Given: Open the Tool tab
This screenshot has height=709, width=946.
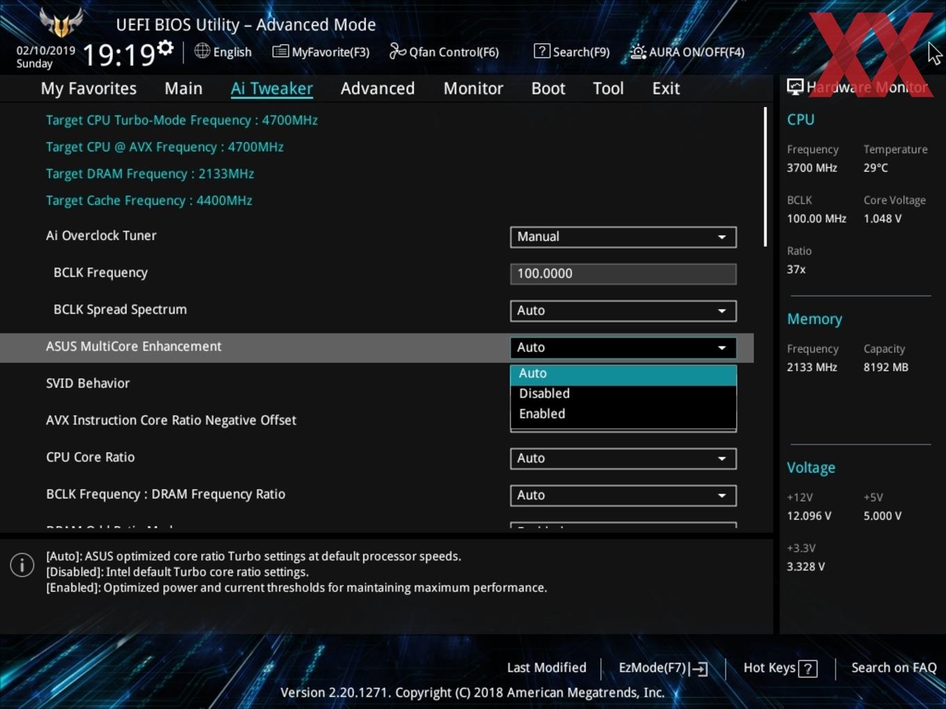Looking at the screenshot, I should [x=608, y=88].
